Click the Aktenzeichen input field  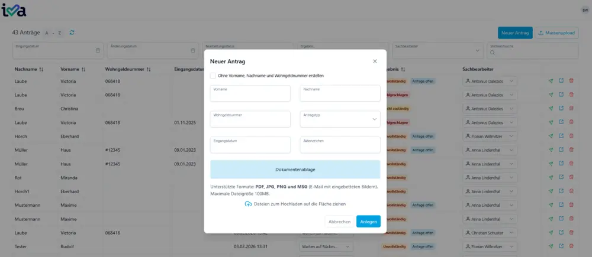coord(340,145)
